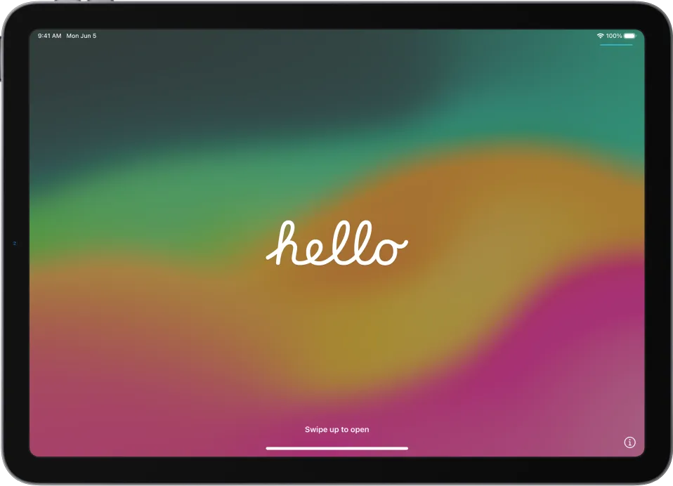673x486 pixels.
Task: Tap the info icon in the corner
Action: pyautogui.click(x=629, y=442)
